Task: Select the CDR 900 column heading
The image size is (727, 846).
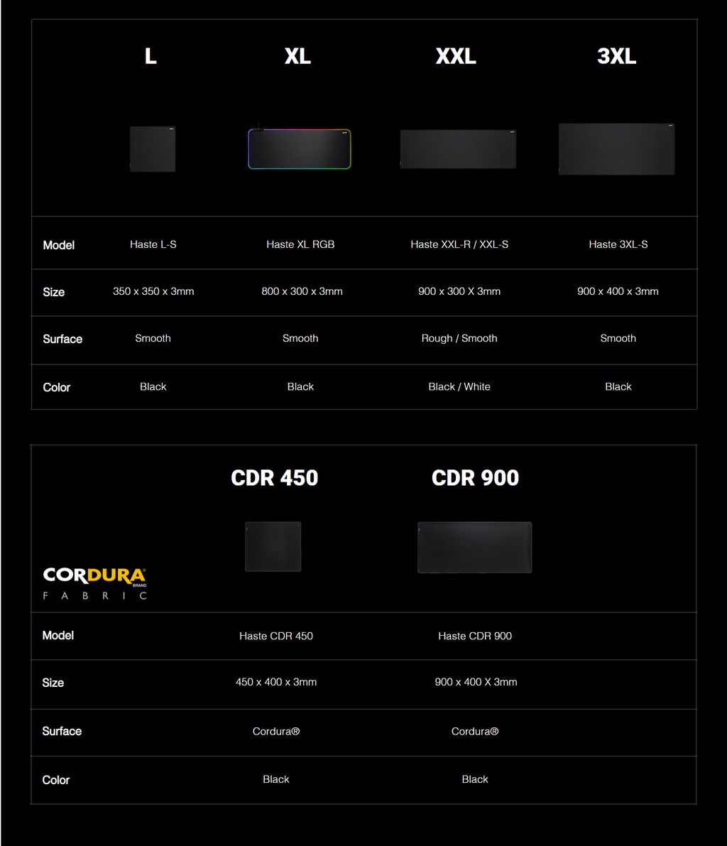Action: coord(475,477)
